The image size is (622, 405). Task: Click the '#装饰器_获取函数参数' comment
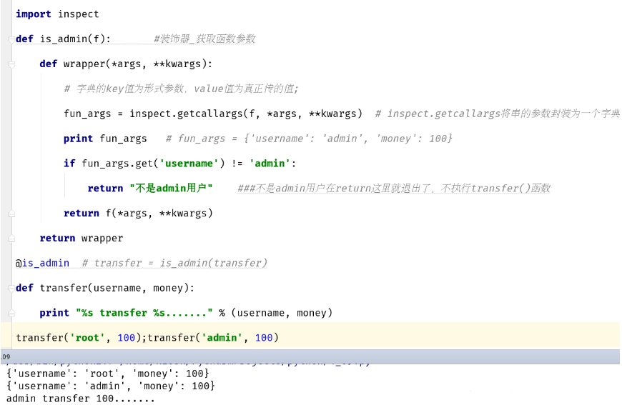click(204, 39)
